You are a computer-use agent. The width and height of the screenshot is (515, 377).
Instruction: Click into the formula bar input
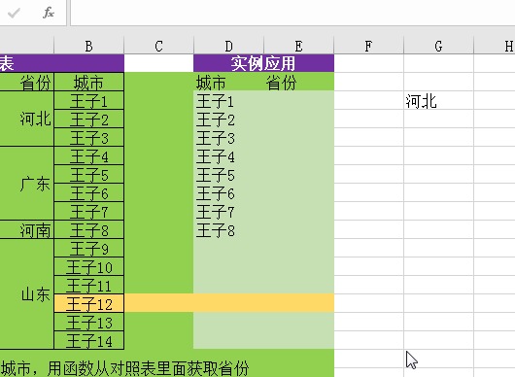292,13
